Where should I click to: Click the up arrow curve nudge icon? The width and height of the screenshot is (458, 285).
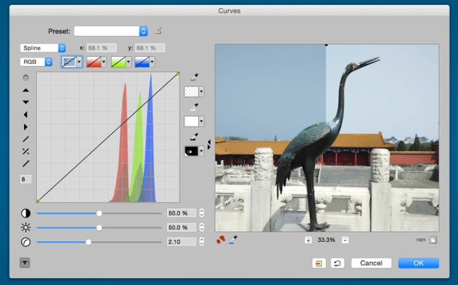tap(26, 90)
